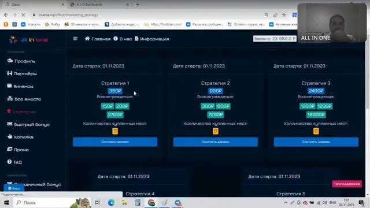Click the taskbar Поиск search box
Screen dimensions: 370x208
[52, 203]
